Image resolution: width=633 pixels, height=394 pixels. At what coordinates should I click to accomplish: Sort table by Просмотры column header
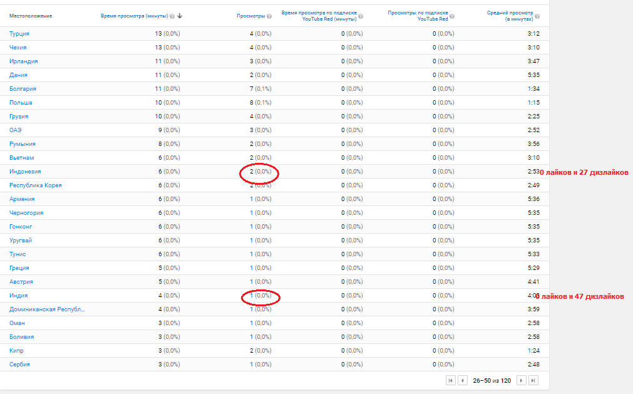click(250, 16)
